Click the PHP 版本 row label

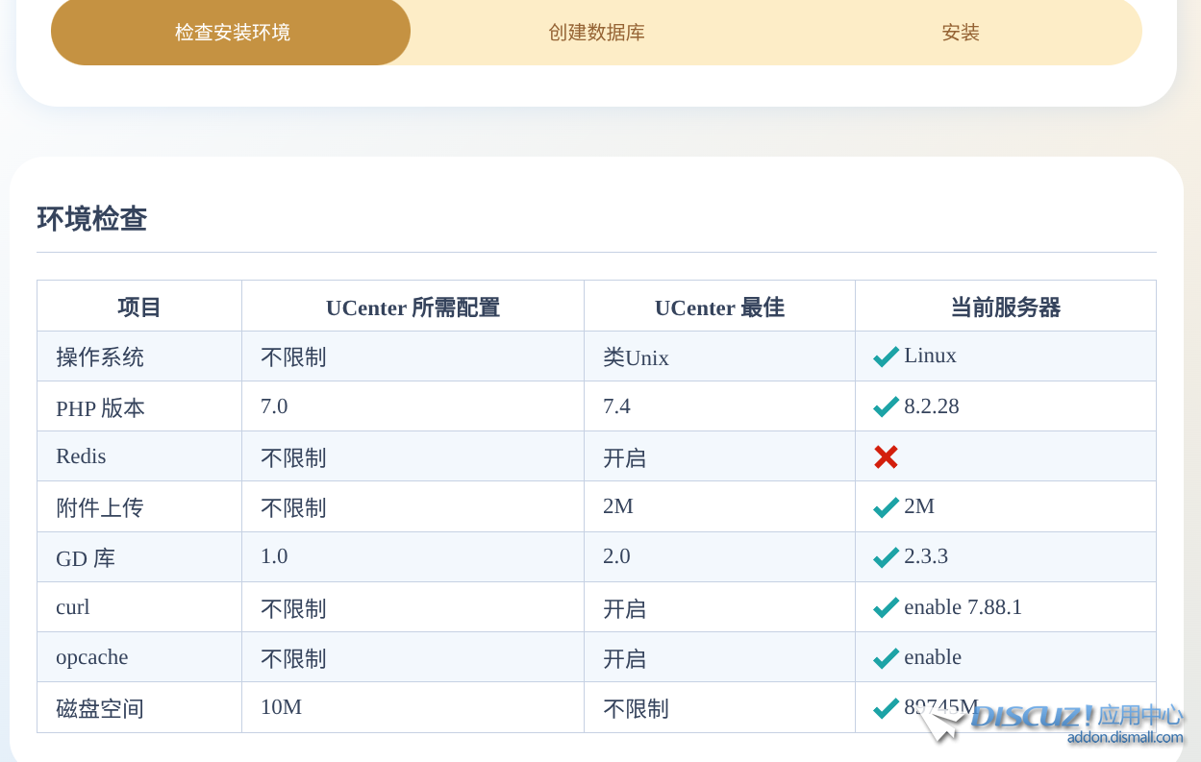point(100,407)
